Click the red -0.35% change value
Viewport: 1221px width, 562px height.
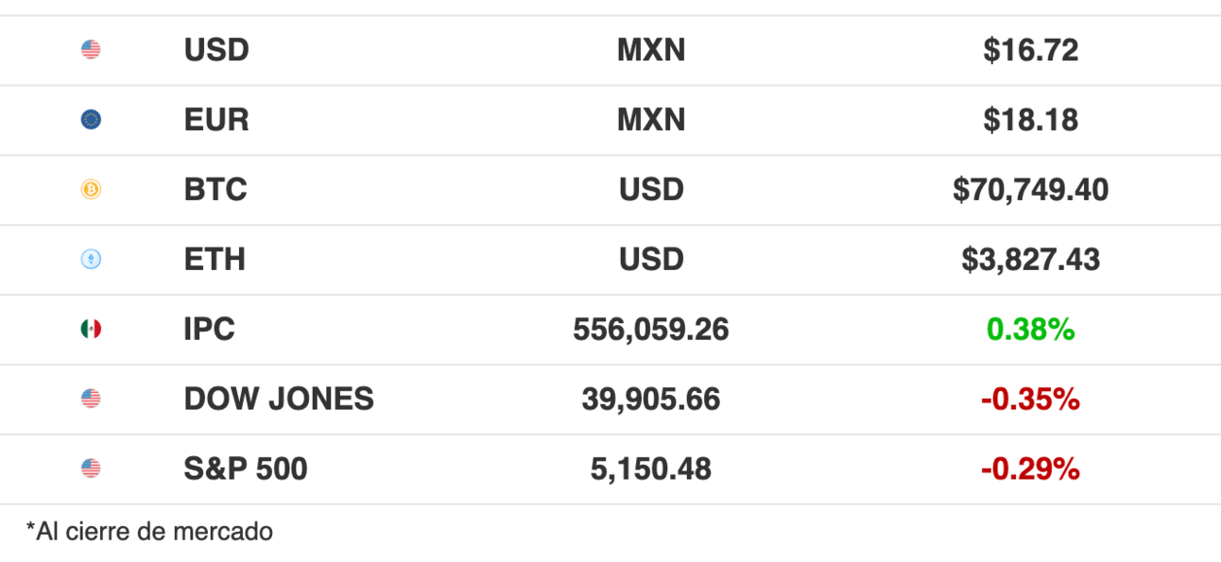pos(1030,400)
